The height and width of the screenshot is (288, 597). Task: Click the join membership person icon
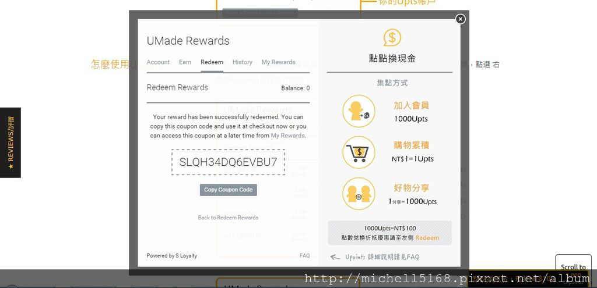pos(359,111)
